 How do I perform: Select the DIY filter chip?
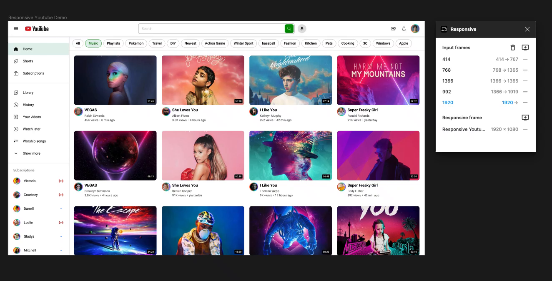point(173,43)
